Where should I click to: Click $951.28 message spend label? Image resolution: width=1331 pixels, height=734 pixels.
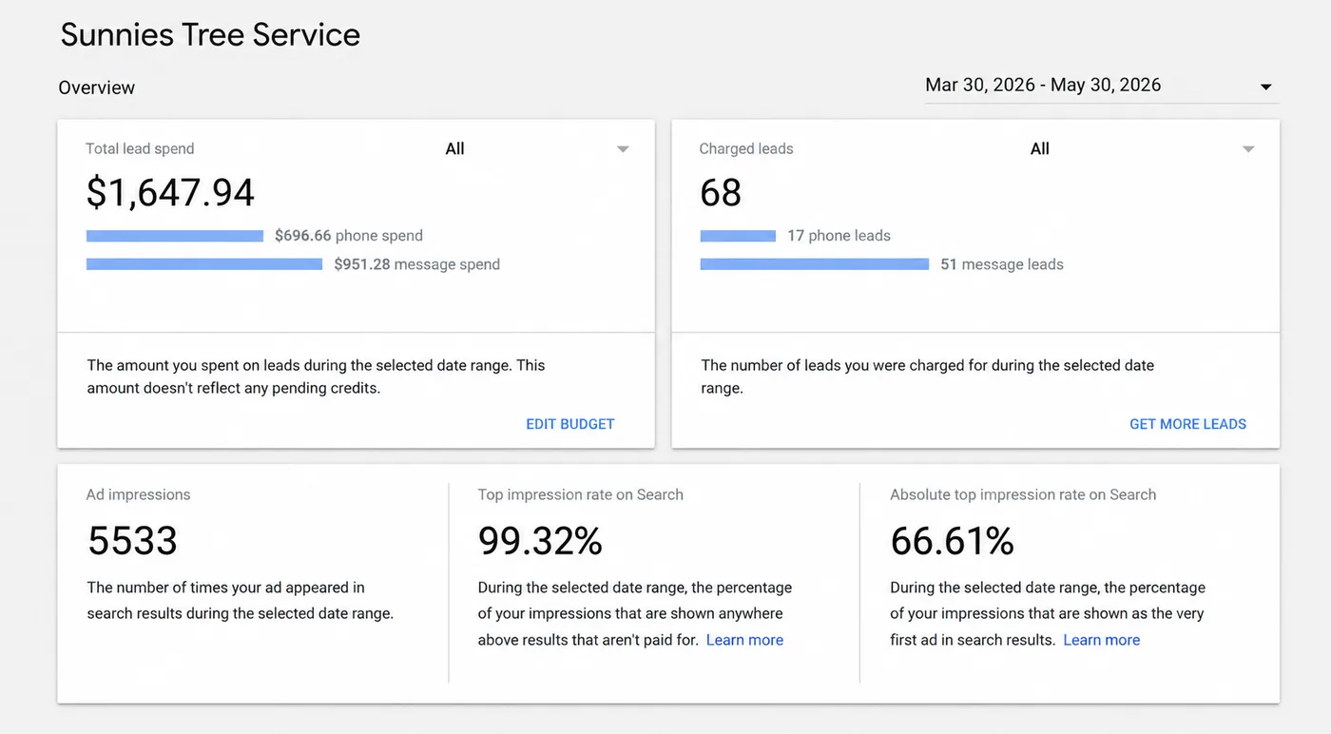[x=416, y=264]
